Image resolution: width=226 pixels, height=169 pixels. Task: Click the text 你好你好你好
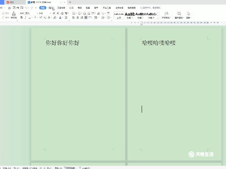pyautogui.click(x=63, y=43)
